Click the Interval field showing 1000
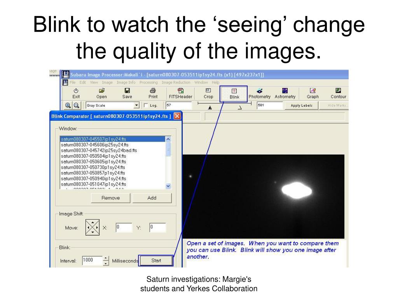 (93, 260)
